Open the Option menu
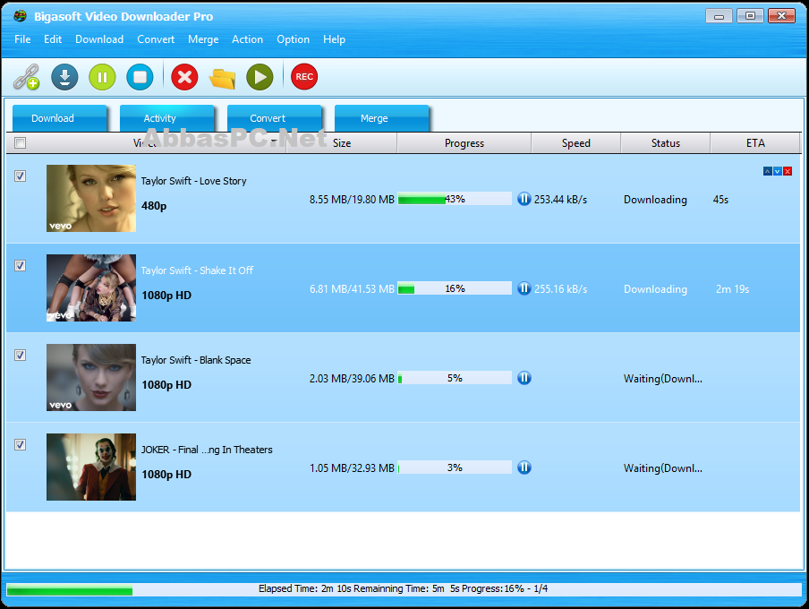The width and height of the screenshot is (809, 609). [x=293, y=39]
